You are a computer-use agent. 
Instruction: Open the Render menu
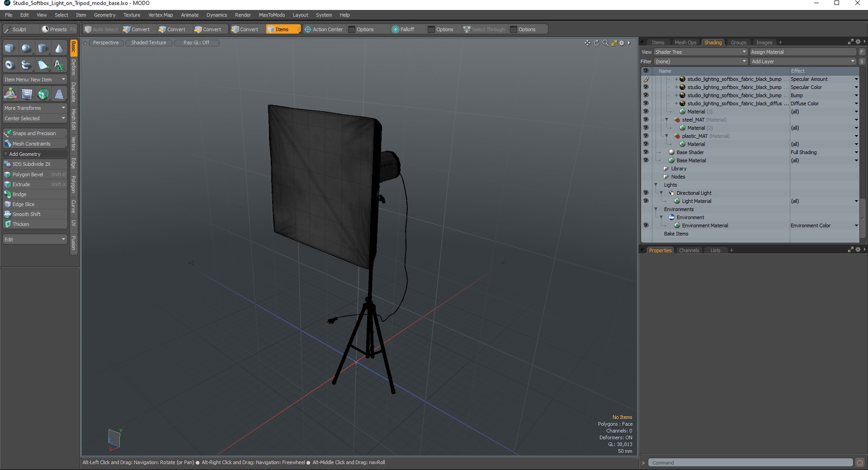(243, 15)
